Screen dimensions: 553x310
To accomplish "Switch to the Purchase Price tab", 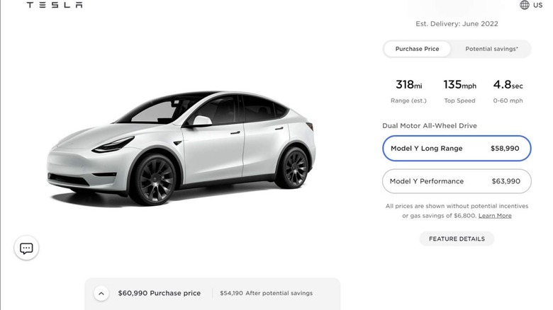I will pos(417,49).
